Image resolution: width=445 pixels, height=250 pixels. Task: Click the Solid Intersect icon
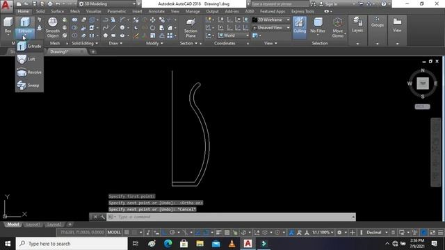[74, 35]
